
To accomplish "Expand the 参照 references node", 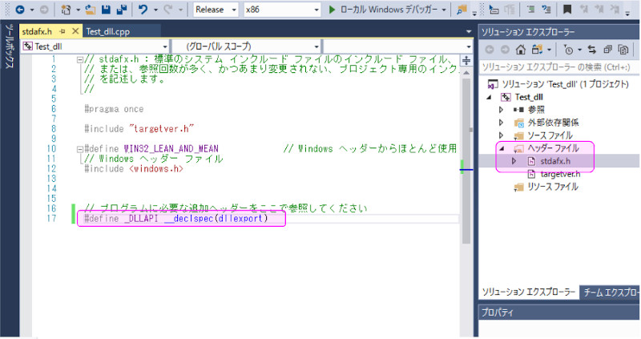I will [x=502, y=110].
